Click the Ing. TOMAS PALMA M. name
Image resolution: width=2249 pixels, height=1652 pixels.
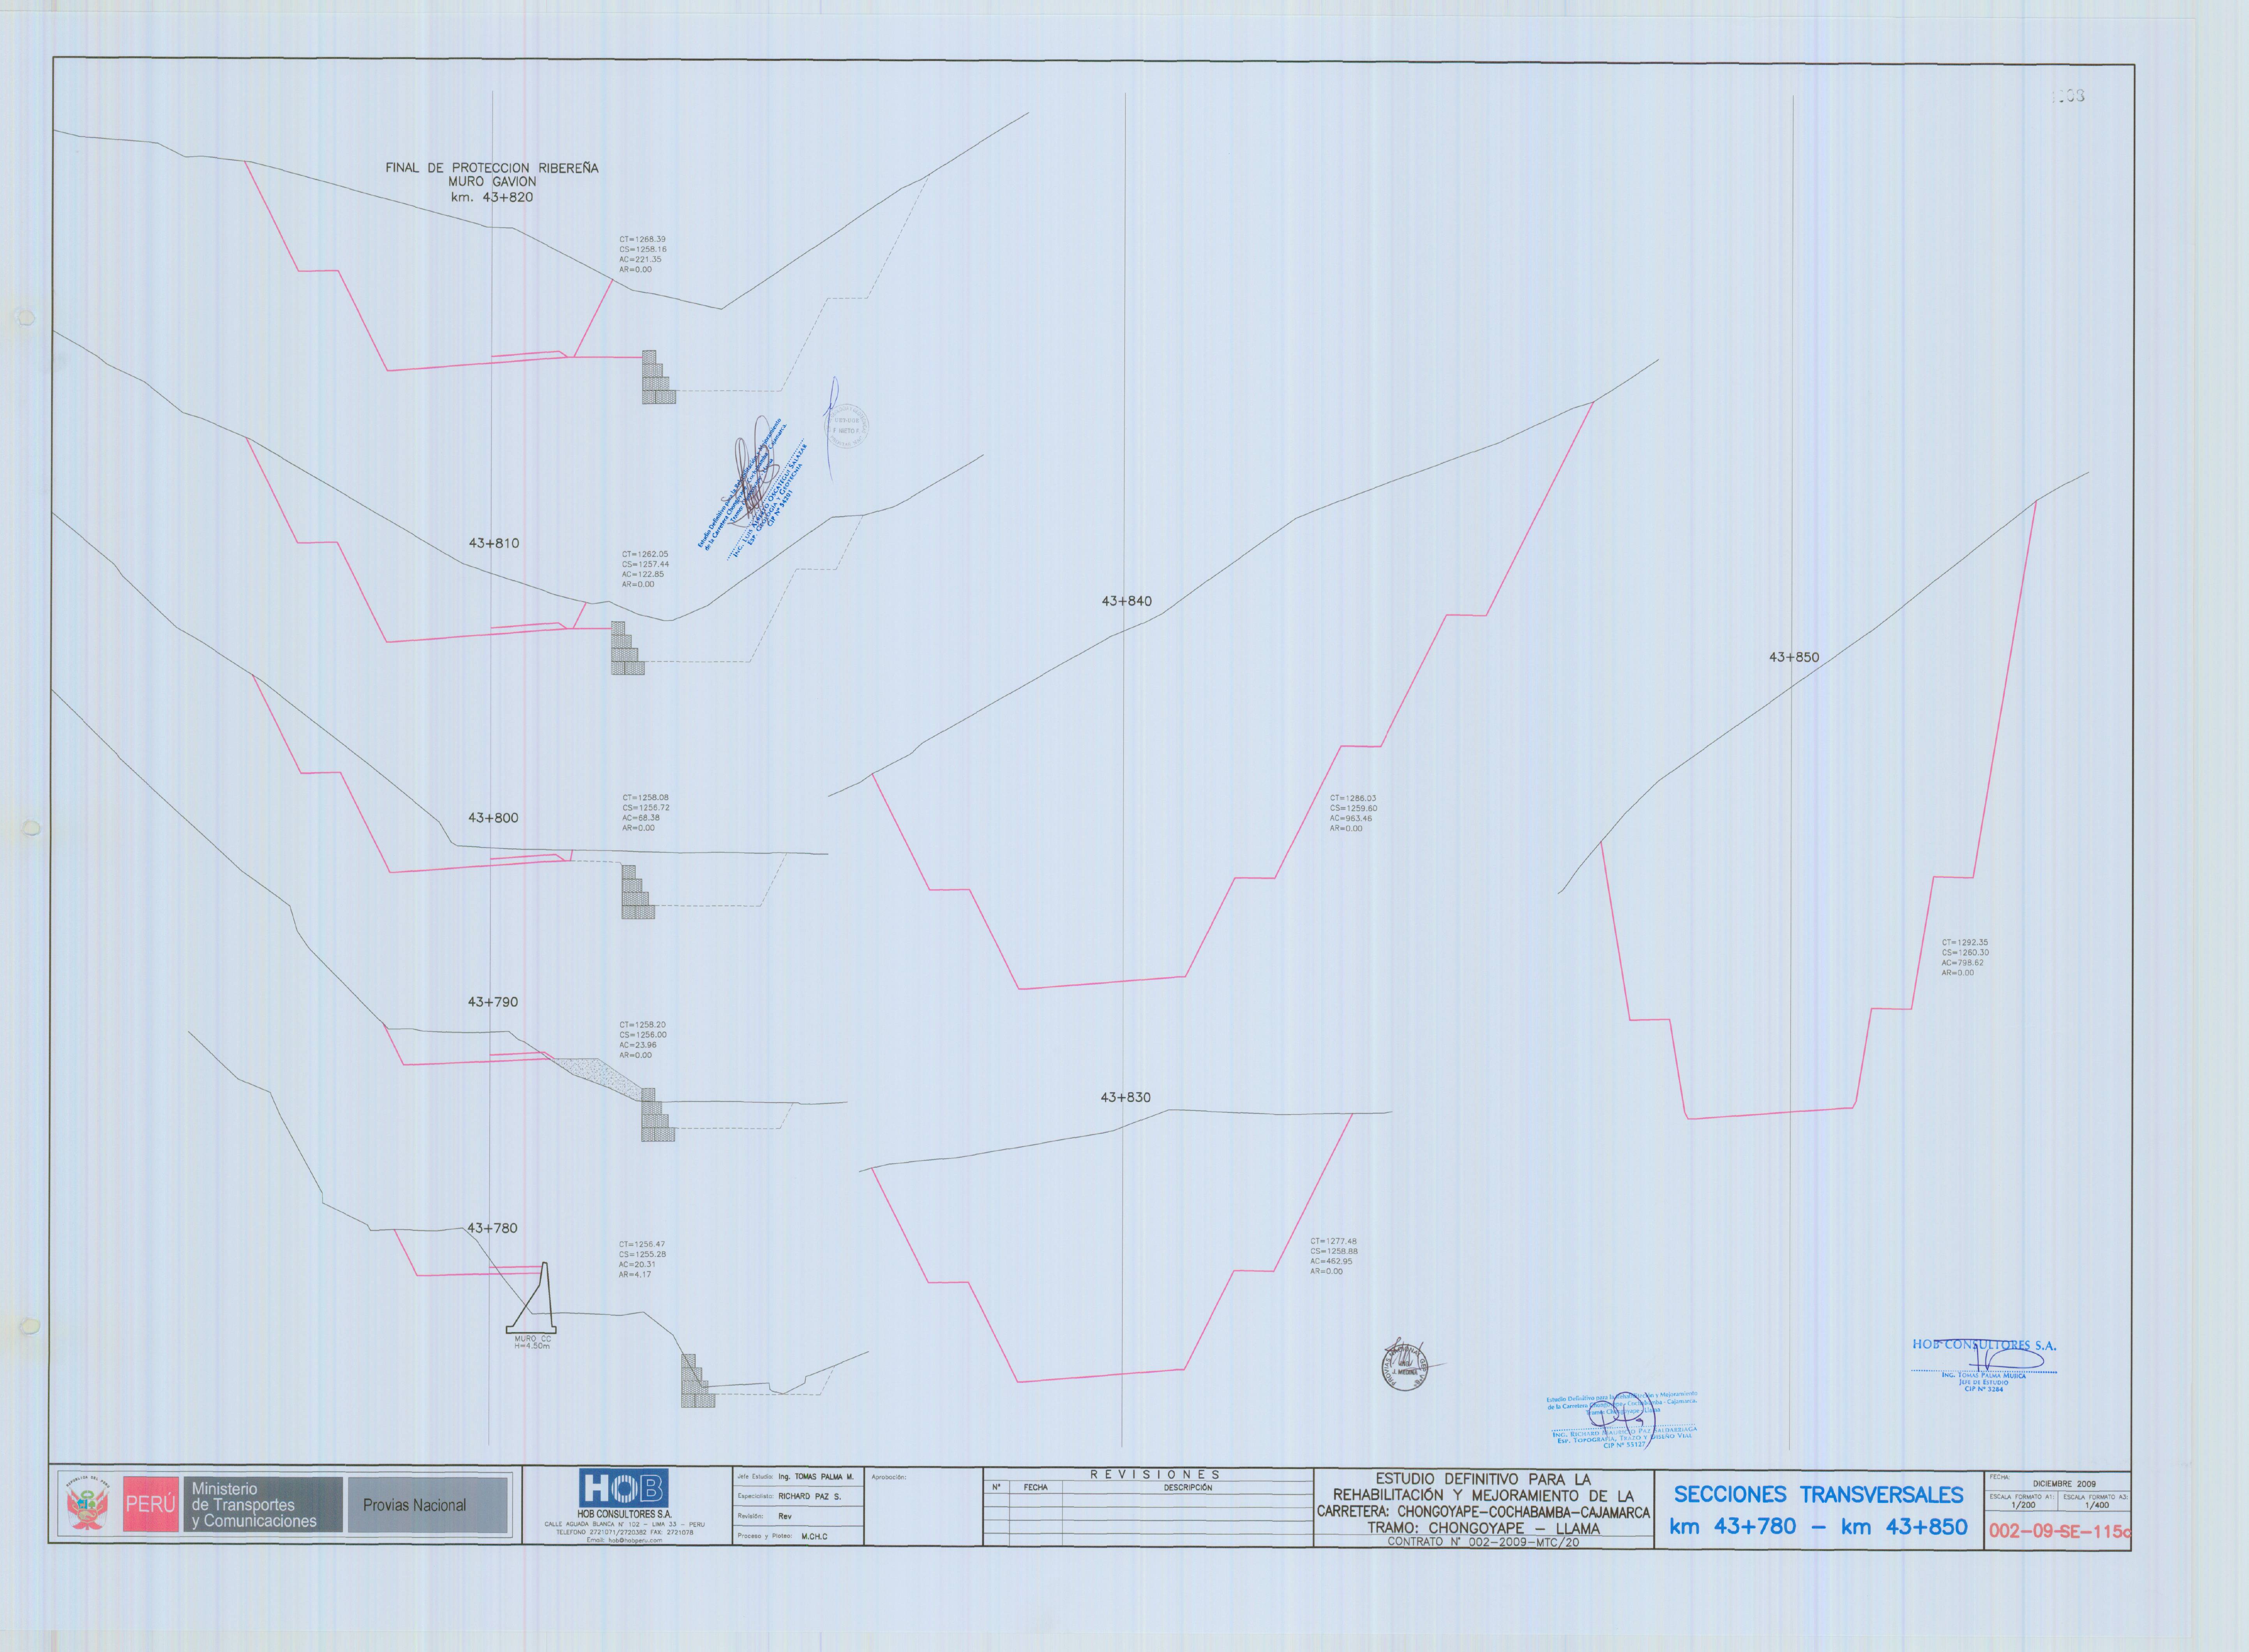(x=815, y=1477)
